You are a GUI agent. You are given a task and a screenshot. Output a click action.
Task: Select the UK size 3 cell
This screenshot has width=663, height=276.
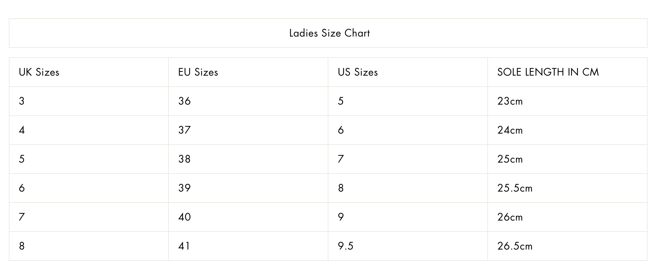pyautogui.click(x=22, y=101)
